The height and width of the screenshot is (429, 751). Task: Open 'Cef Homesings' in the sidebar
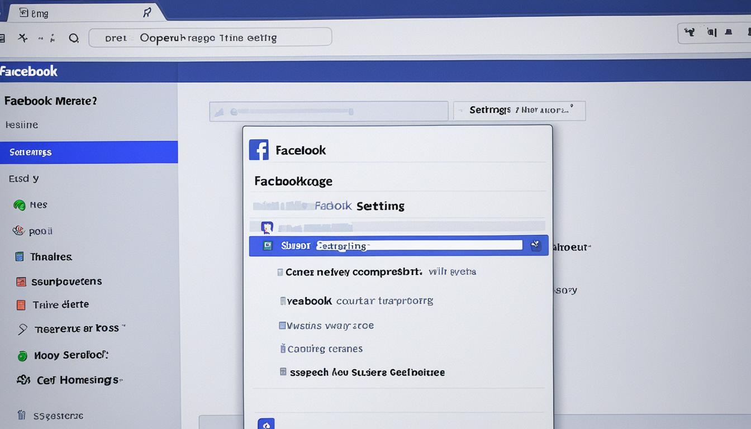78,380
